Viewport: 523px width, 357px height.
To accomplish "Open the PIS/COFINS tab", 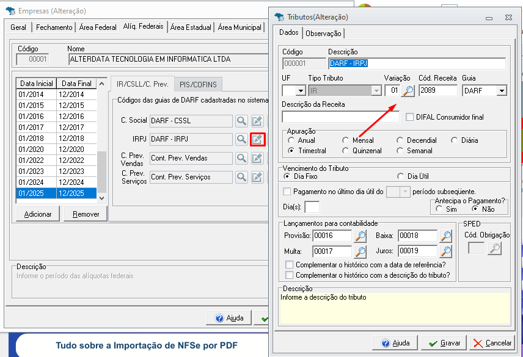I will click(x=198, y=85).
